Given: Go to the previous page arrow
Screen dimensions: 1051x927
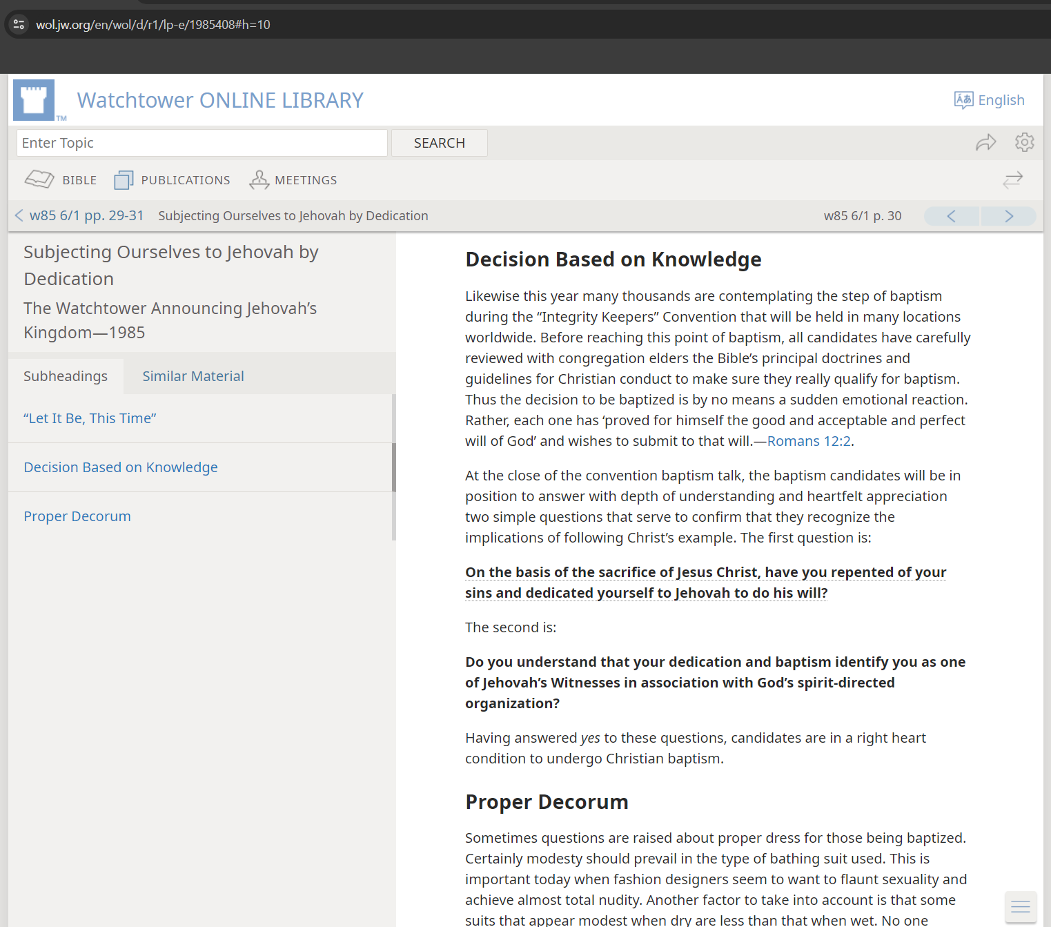Looking at the screenshot, I should (x=951, y=216).
